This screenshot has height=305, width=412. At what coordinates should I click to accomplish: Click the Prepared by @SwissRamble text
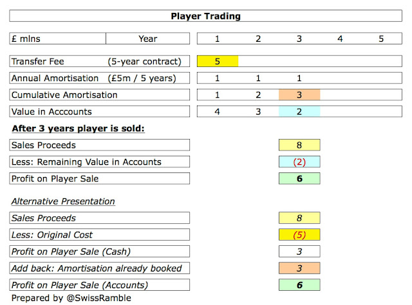[x=71, y=298]
